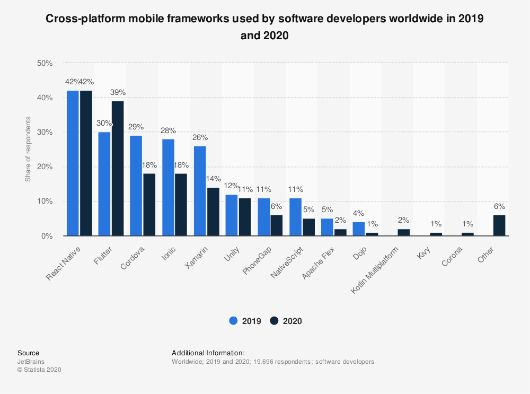Click the Share of respondents axis title
This screenshot has height=394, width=530.
point(28,150)
